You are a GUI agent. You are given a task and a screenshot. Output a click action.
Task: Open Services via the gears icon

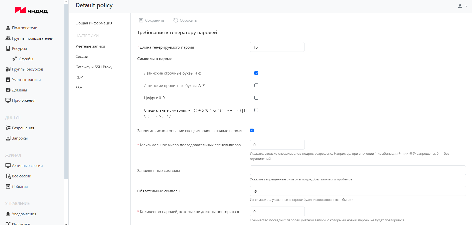coord(15,59)
